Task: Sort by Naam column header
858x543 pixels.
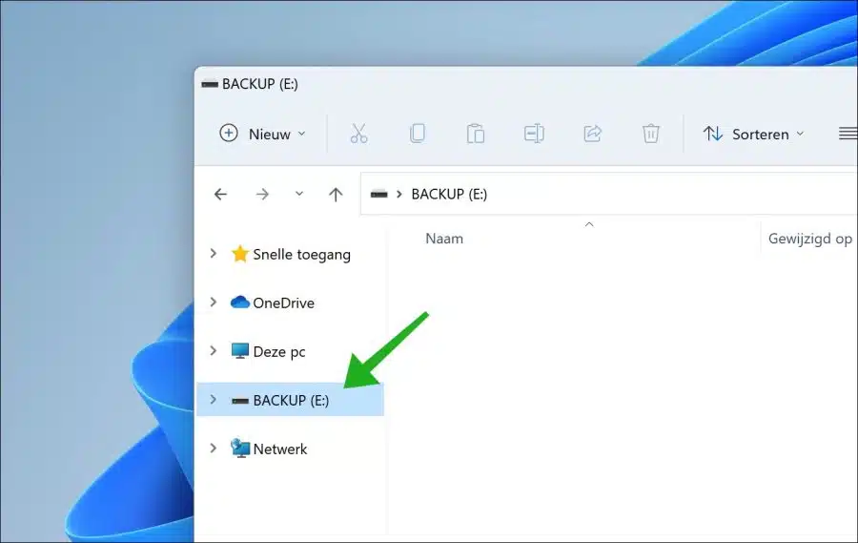Action: tap(444, 239)
